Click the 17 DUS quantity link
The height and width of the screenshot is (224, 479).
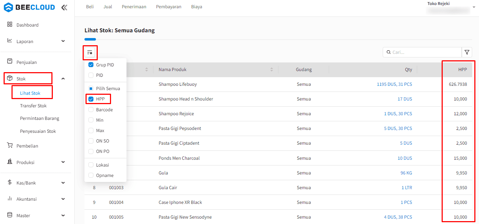tap(405, 99)
